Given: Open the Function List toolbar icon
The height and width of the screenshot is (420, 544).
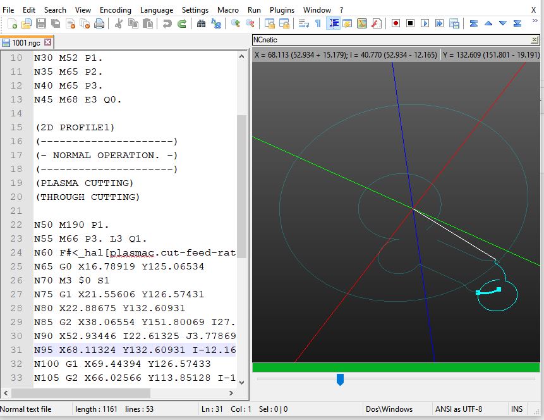Looking at the screenshot, I should [x=377, y=23].
